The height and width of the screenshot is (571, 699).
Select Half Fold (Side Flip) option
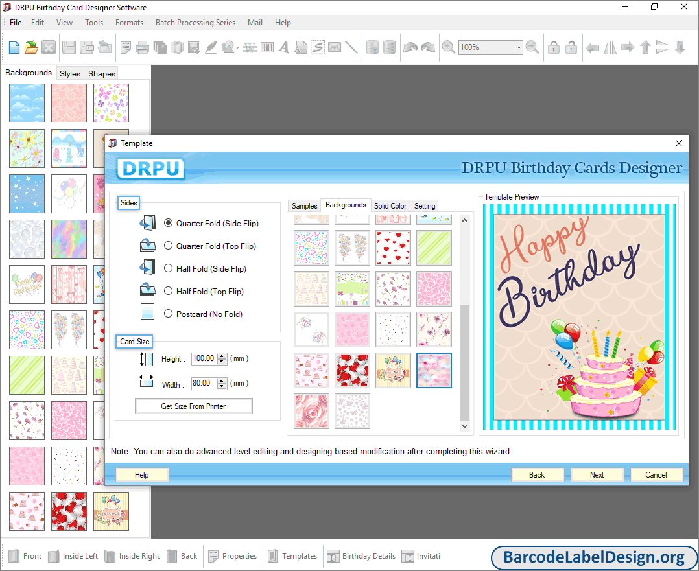[168, 268]
